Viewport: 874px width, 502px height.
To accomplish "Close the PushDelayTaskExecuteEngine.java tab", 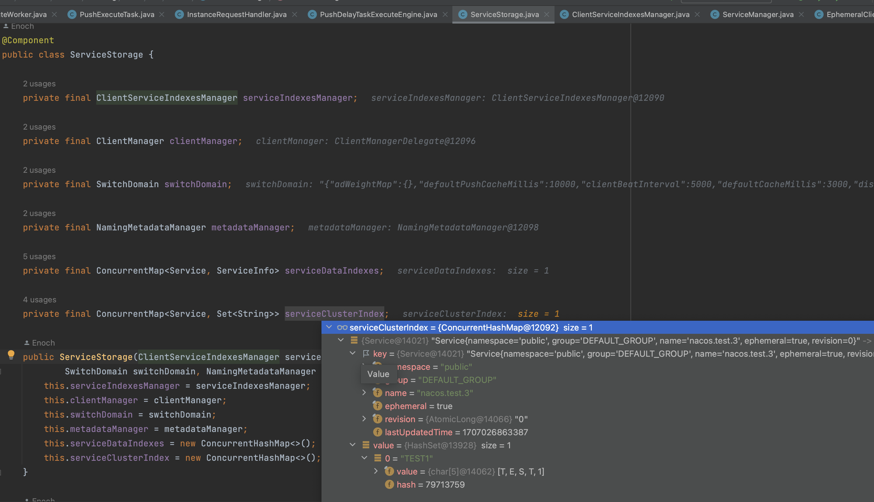I will click(445, 14).
